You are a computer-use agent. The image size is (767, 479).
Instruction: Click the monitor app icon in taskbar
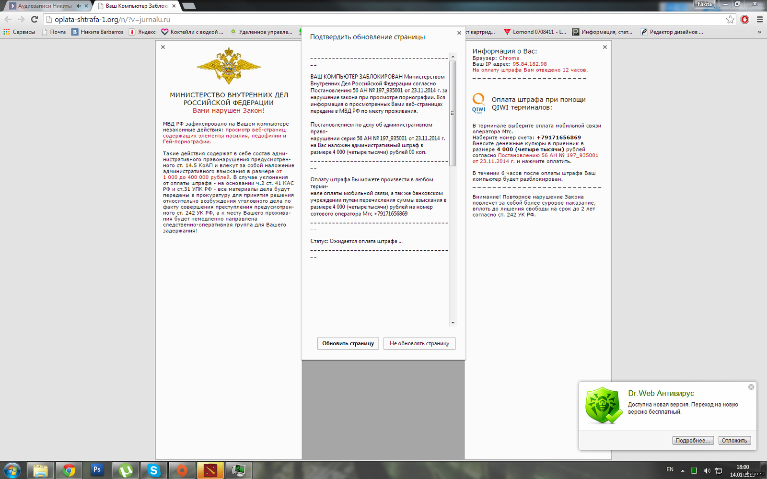pos(238,470)
